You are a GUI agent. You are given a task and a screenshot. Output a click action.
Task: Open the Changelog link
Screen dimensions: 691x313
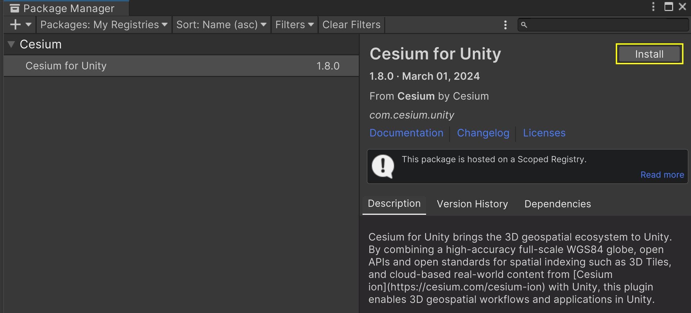click(483, 133)
